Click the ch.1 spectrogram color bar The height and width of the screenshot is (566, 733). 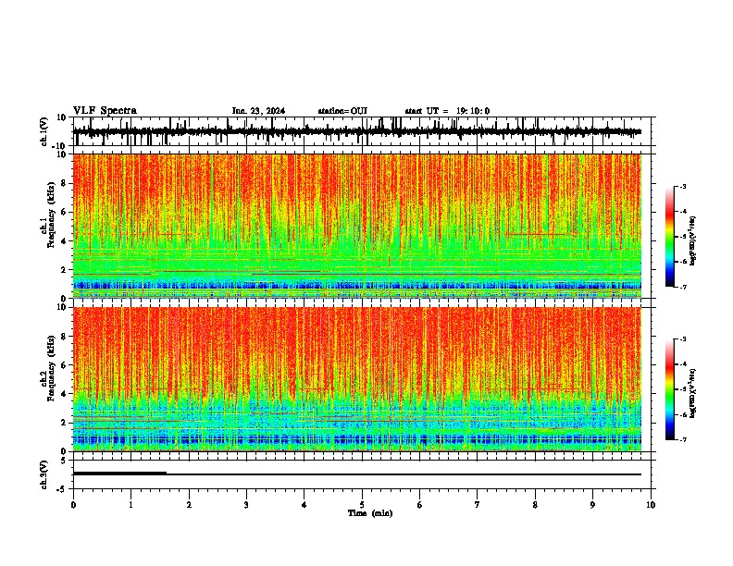coord(670,237)
